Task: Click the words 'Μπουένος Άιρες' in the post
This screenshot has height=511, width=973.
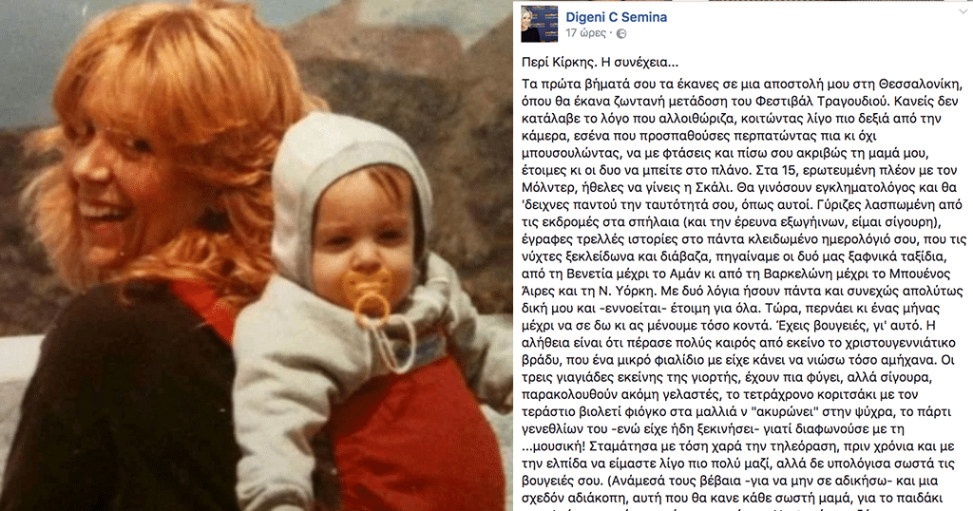Action: 918,274
